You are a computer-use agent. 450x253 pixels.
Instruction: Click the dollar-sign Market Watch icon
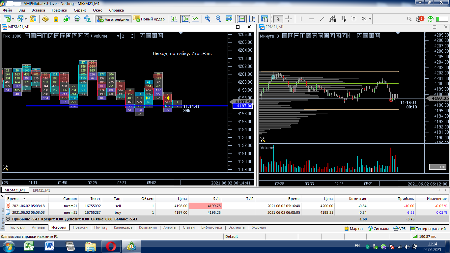click(34, 19)
